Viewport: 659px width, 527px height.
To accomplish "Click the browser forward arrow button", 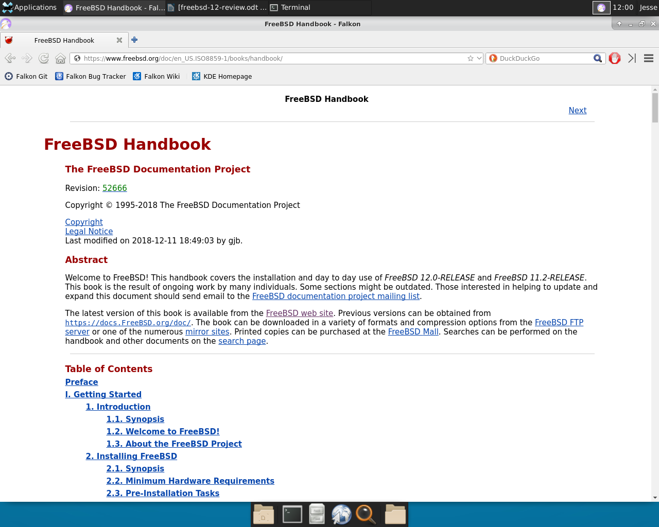I will click(x=27, y=58).
